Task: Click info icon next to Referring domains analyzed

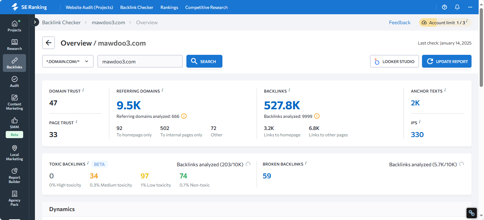Action: [184, 116]
